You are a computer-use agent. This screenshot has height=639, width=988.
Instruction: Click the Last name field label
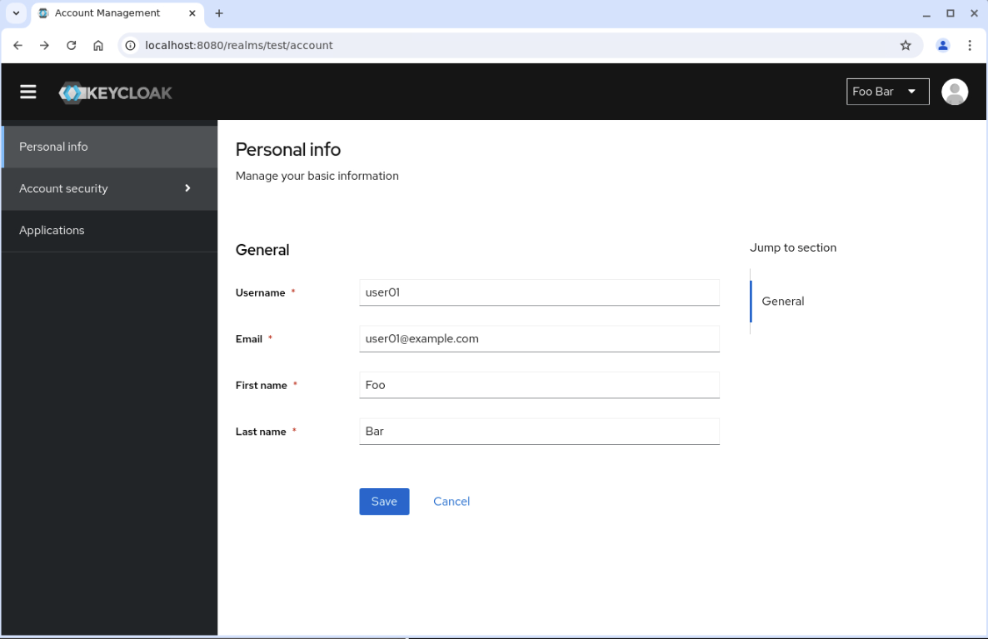point(261,432)
